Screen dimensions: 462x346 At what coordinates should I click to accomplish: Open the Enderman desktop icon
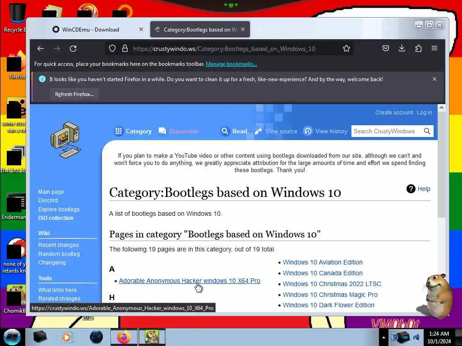pos(14,206)
